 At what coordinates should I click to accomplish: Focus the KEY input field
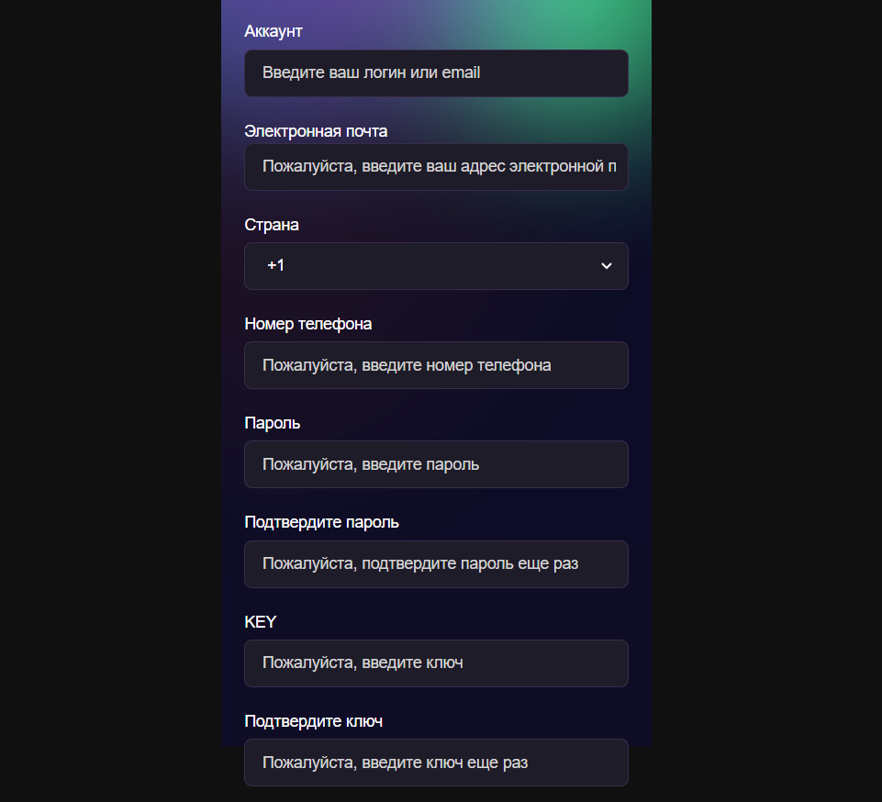point(436,663)
